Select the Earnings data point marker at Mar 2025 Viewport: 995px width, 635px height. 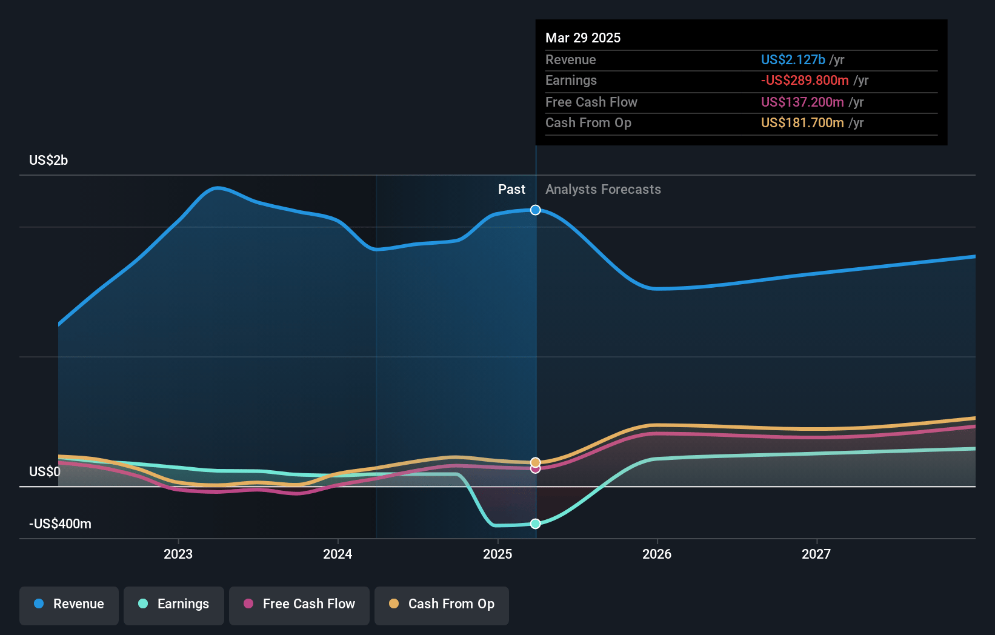536,524
